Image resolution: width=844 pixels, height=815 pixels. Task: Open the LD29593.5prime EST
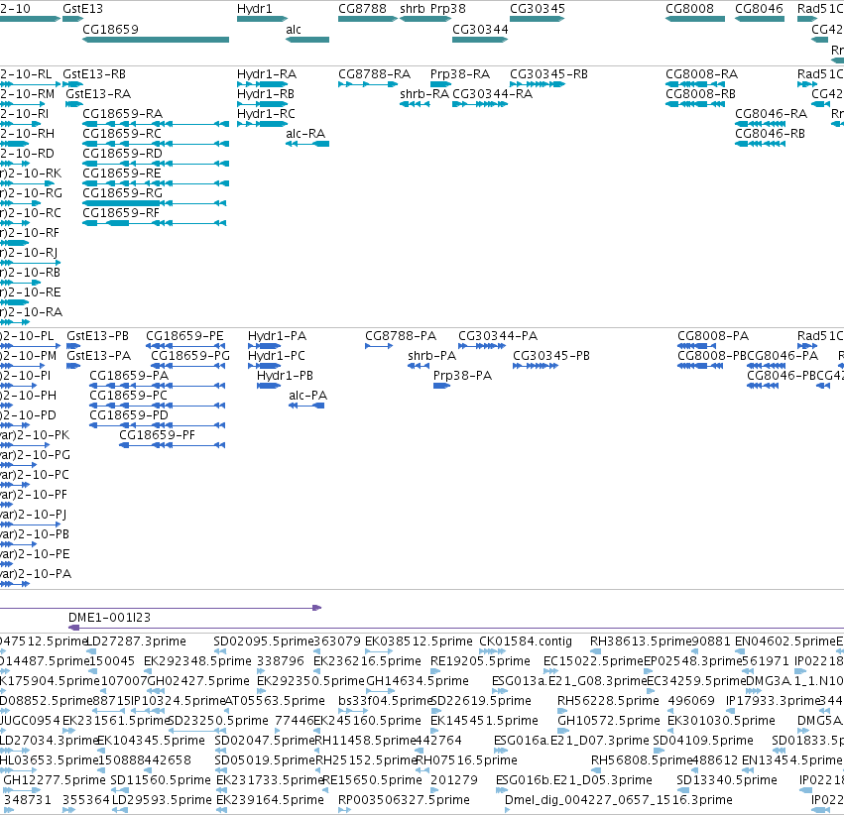[x=120, y=810]
